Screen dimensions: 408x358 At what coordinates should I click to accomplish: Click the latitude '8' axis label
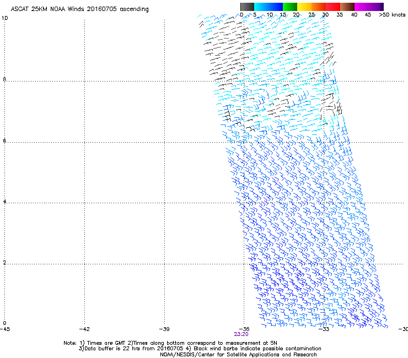[x=4, y=79]
